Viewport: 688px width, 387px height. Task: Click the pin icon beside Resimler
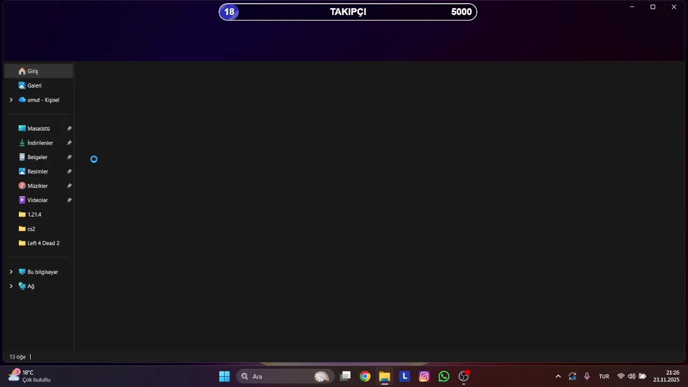tap(69, 171)
